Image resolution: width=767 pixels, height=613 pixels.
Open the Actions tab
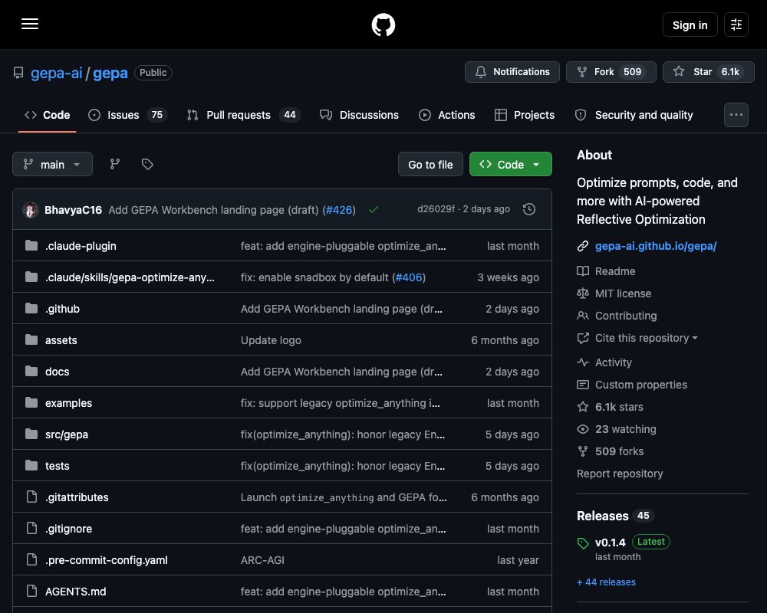(446, 115)
